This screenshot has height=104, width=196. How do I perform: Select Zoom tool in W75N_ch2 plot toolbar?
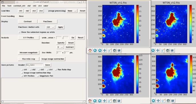(x=163, y=50)
